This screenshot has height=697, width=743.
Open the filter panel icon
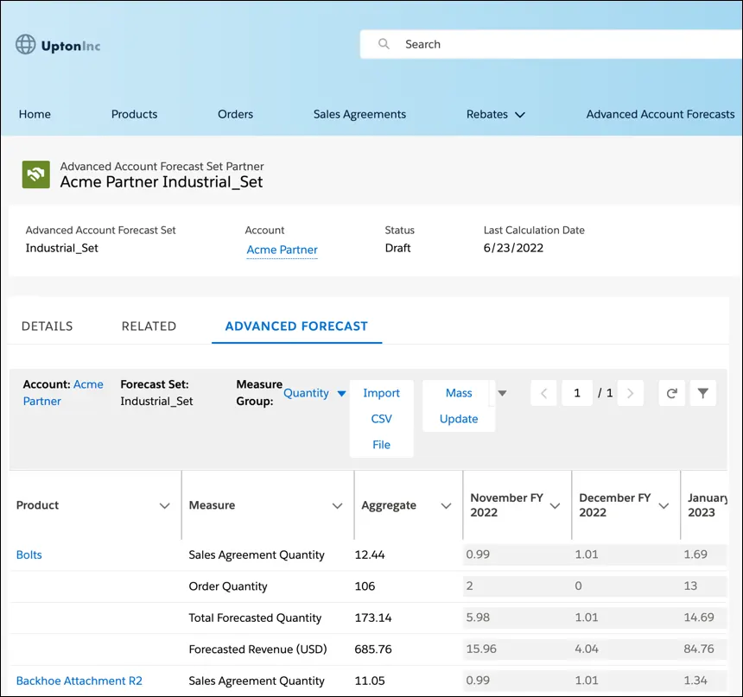click(702, 393)
